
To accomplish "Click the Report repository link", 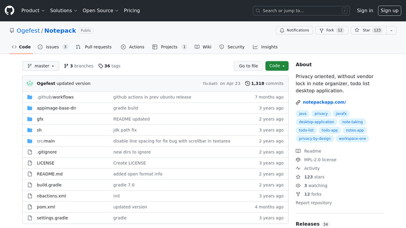I will 314,203.
